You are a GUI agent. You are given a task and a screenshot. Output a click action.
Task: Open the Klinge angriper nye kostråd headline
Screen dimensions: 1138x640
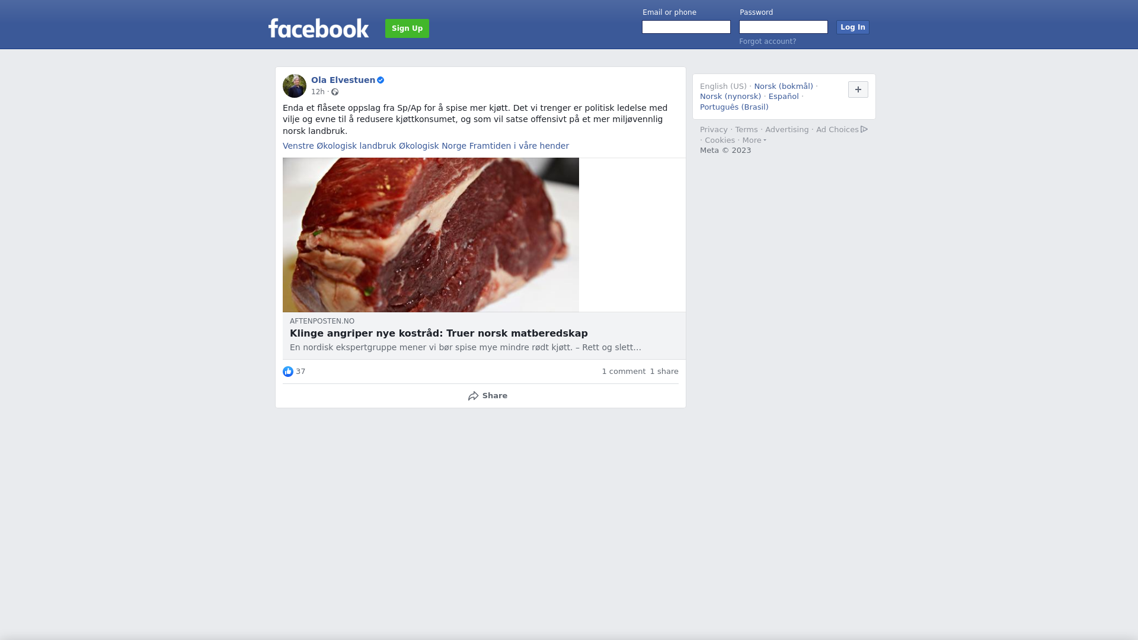coord(439,334)
